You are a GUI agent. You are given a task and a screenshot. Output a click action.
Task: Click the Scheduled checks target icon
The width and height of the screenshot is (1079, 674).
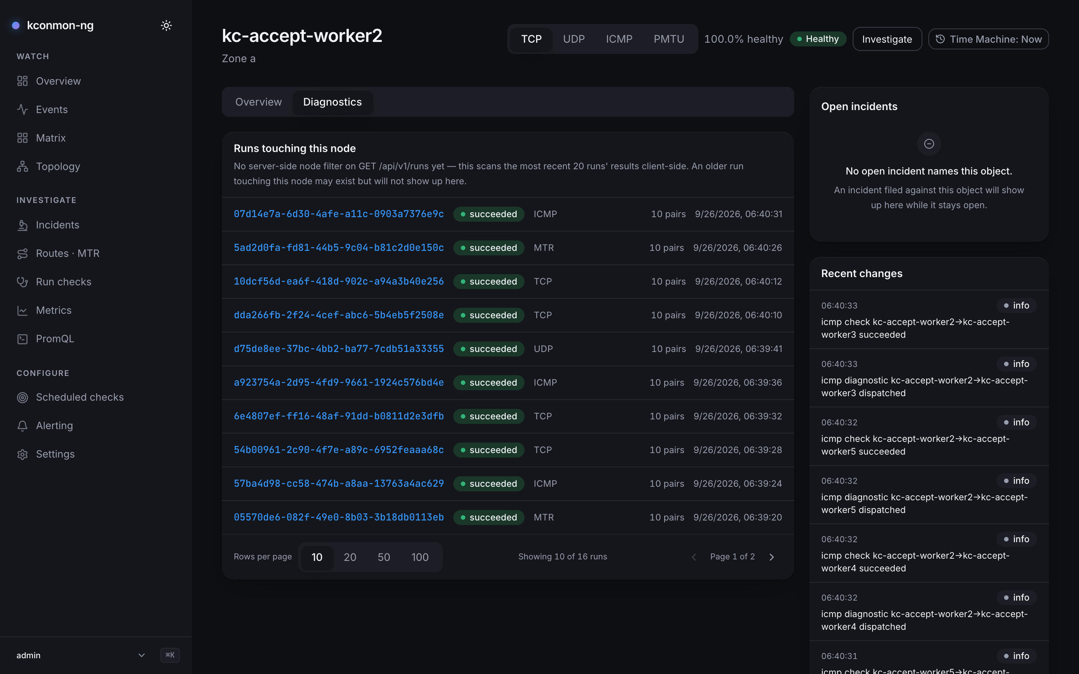tap(22, 397)
